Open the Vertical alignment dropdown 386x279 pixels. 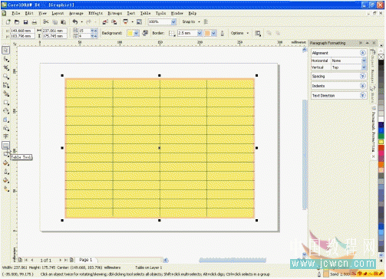pos(364,67)
